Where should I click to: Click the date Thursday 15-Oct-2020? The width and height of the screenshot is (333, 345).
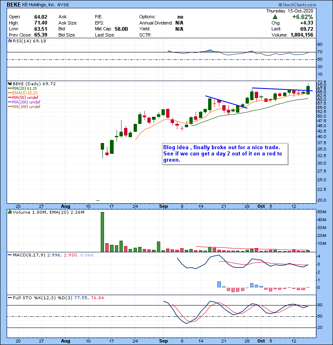[x=290, y=11]
